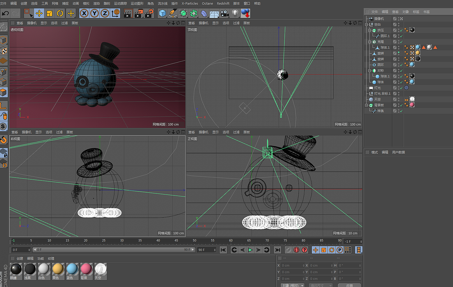The width and height of the screenshot is (453, 287).
Task: Toggle the 挤压 object's green enable checkmark
Action: click(401, 30)
